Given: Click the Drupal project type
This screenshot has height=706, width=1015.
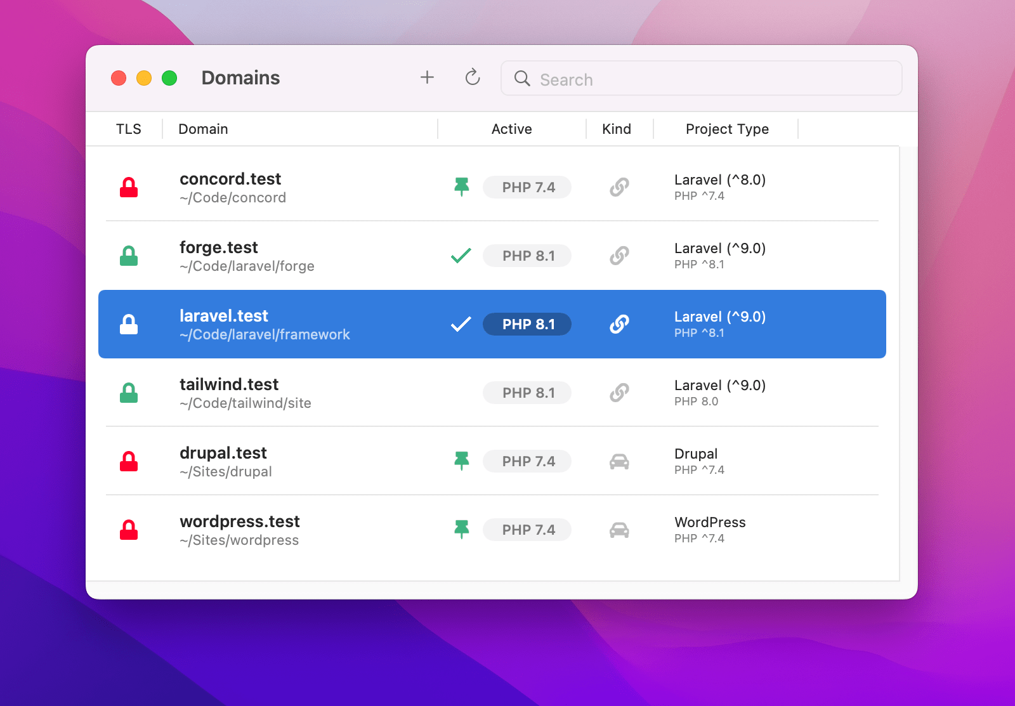Looking at the screenshot, I should click(696, 454).
